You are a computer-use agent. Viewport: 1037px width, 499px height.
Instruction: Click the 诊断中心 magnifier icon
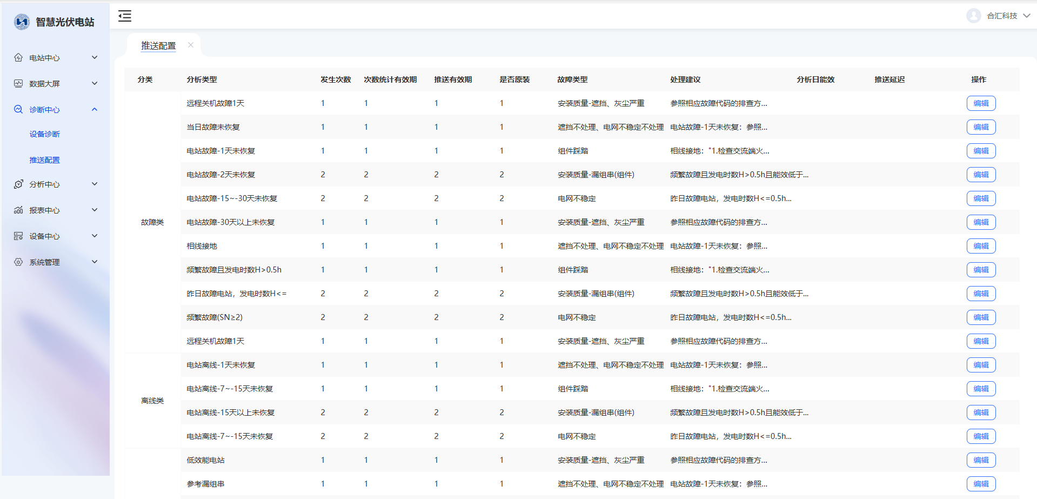click(18, 110)
